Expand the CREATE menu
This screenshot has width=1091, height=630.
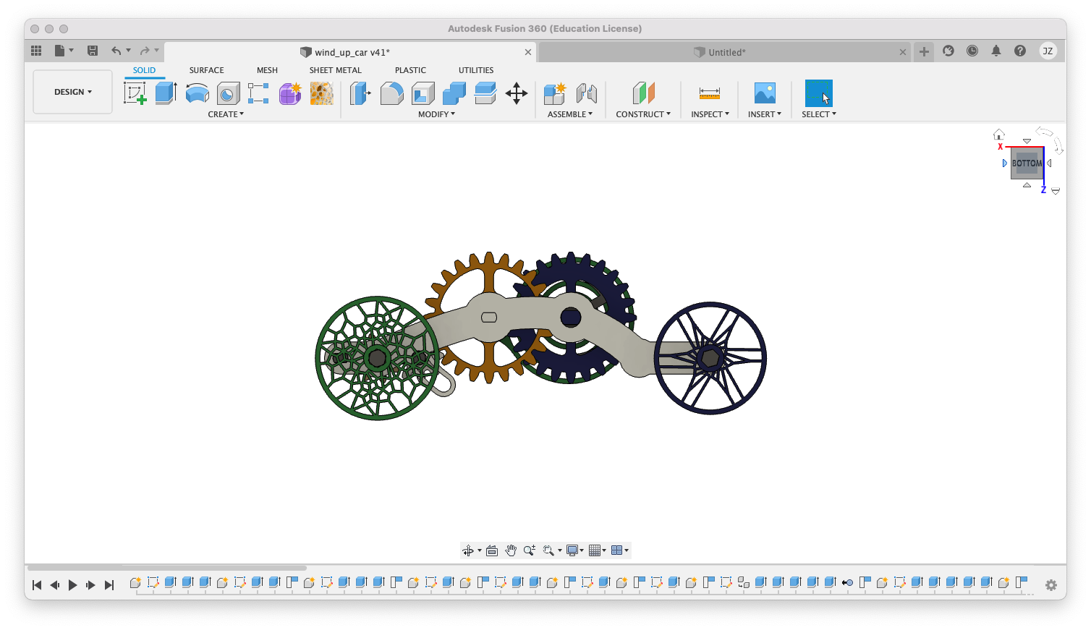226,114
